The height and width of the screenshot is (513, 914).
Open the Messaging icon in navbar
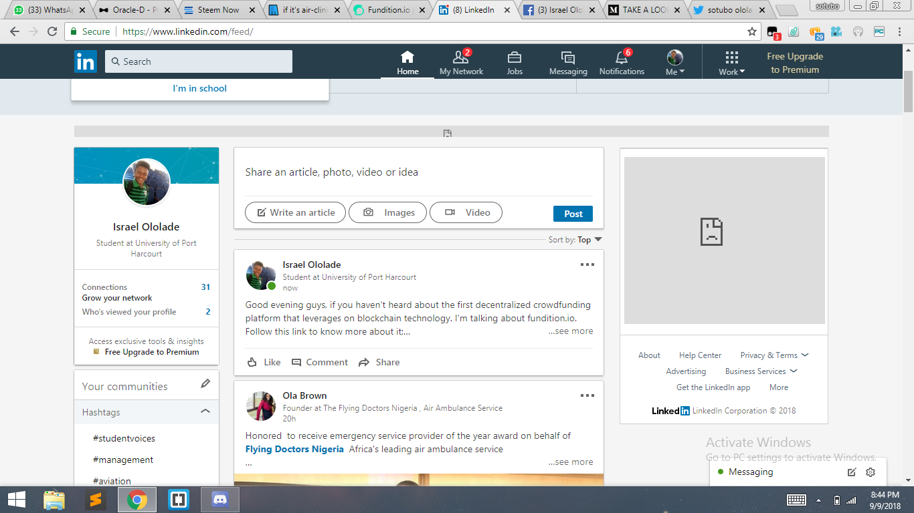click(x=568, y=62)
